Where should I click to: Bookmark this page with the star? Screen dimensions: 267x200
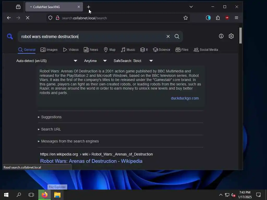(186, 18)
